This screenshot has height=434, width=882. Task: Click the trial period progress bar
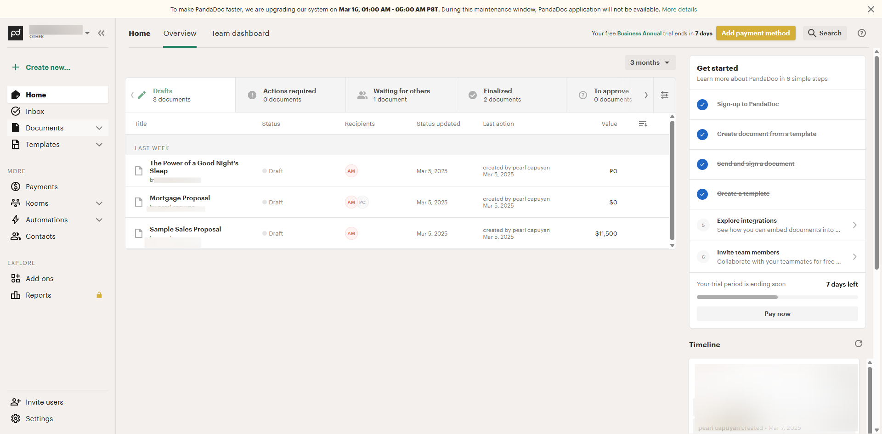(777, 297)
